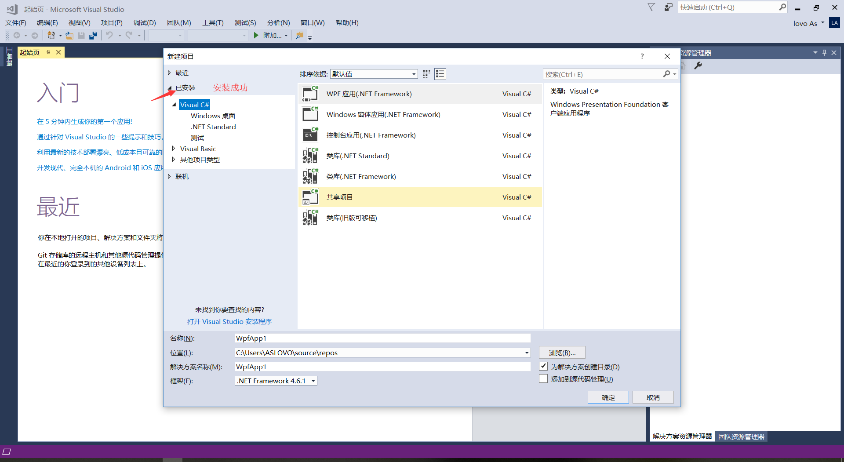Expand the Visual Basic tree node

tap(174, 149)
